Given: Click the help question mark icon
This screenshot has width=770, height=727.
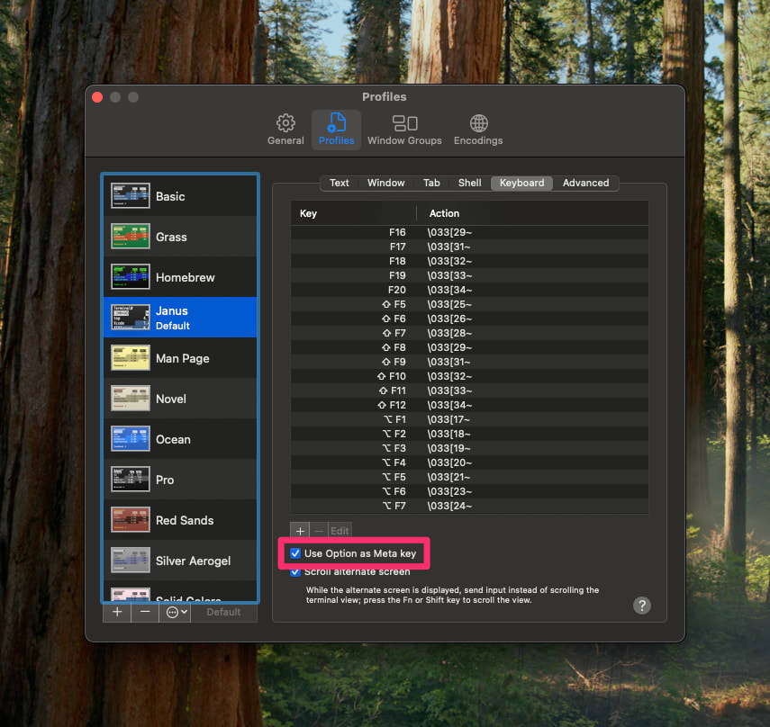Looking at the screenshot, I should click(641, 606).
